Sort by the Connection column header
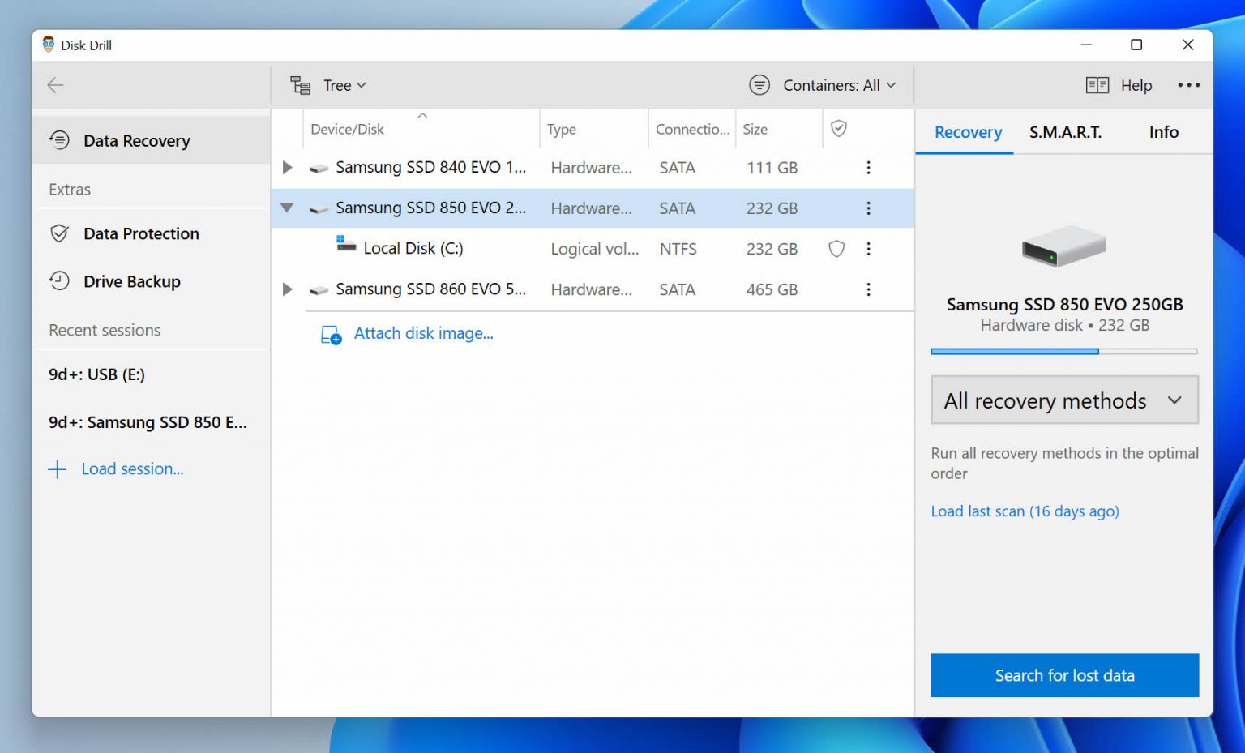Screen dimensions: 1245x753 tap(692, 130)
